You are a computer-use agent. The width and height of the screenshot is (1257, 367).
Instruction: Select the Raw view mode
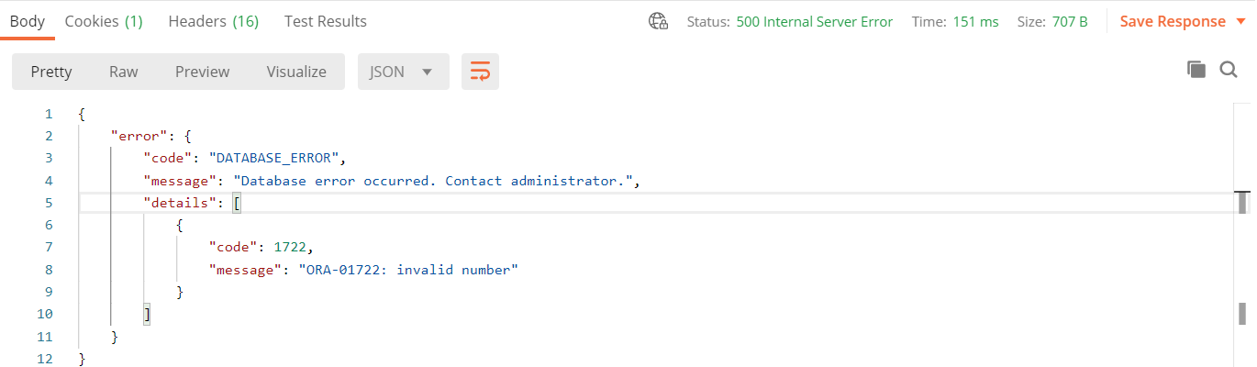(123, 72)
